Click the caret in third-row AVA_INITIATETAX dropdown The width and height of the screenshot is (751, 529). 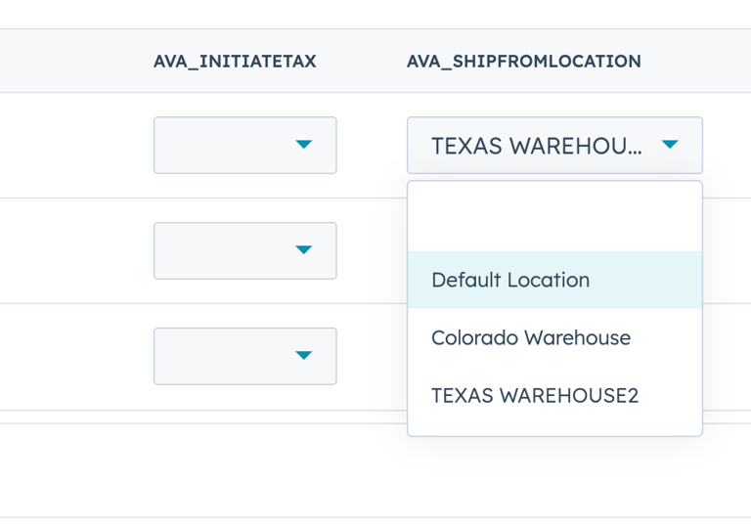pos(303,355)
